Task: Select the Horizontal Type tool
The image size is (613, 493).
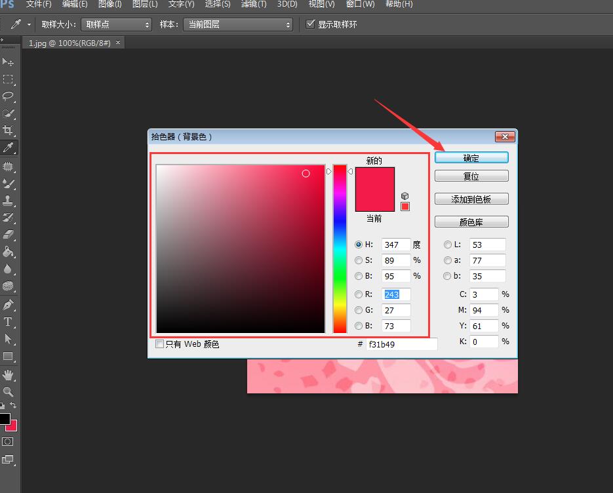Action: (8, 322)
